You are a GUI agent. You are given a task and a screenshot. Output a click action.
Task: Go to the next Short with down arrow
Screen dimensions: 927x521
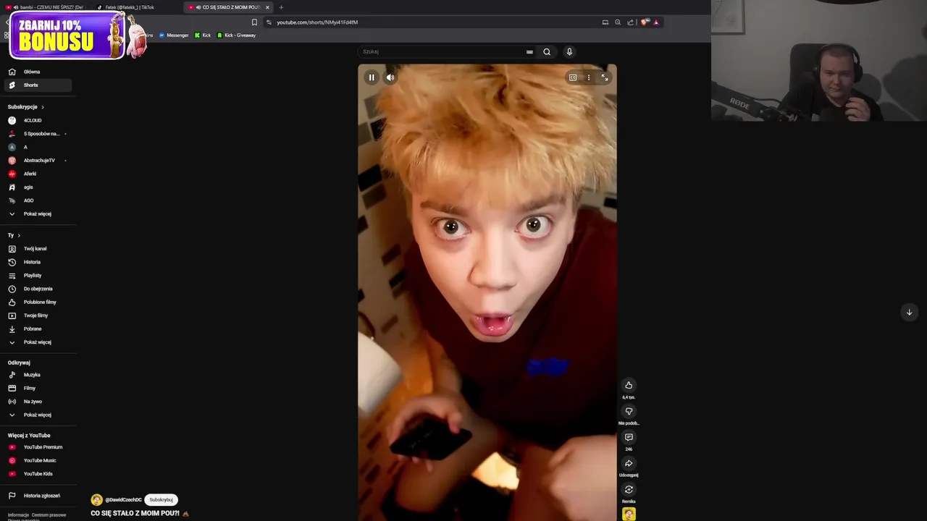coord(909,312)
